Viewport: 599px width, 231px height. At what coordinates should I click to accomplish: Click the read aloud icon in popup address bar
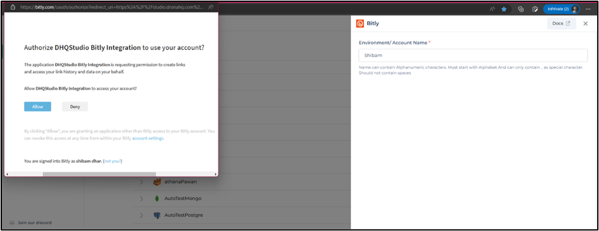[211, 7]
